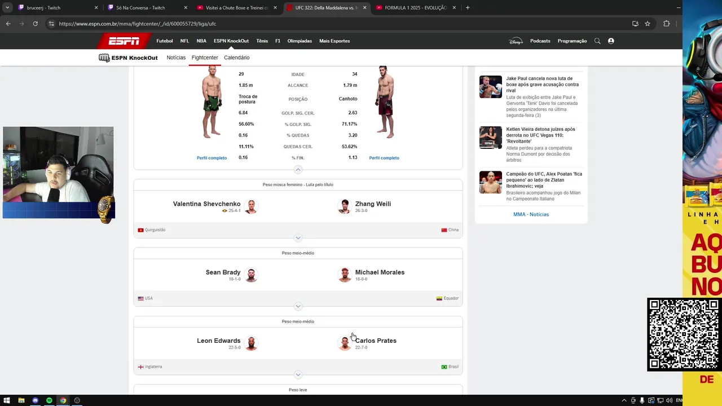Open the Programação schedule link
The height and width of the screenshot is (406, 722).
click(x=572, y=41)
